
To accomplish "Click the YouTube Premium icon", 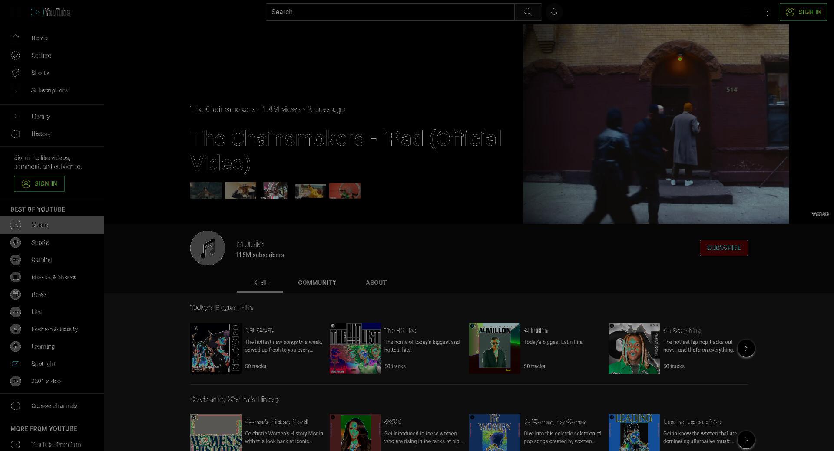I will tap(16, 444).
